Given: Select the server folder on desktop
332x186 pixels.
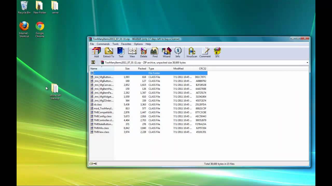Looking at the screenshot, I should [x=55, y=7].
